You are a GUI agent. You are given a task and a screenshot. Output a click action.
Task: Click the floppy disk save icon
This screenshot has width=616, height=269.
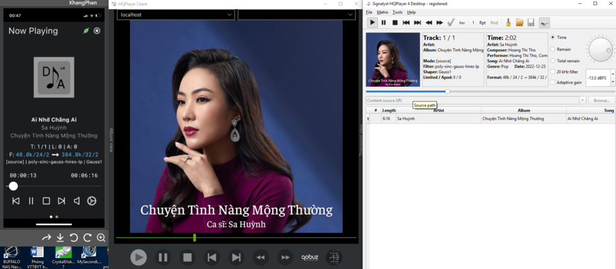531,22
